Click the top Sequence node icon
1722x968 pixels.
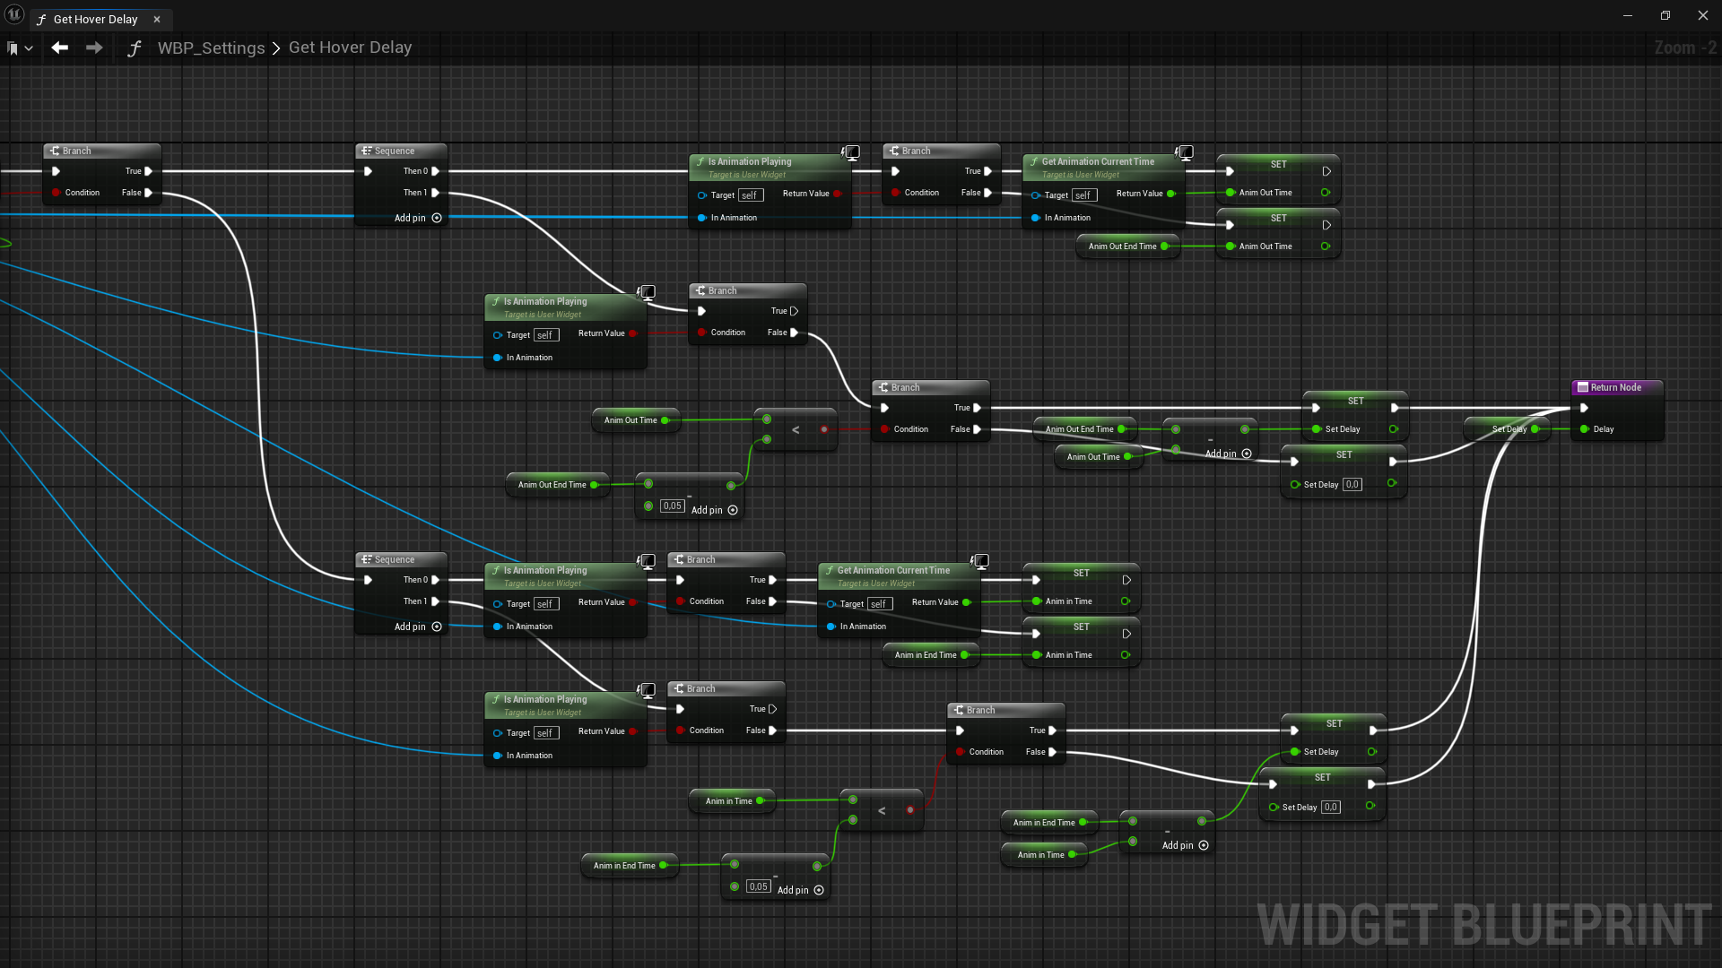point(366,151)
